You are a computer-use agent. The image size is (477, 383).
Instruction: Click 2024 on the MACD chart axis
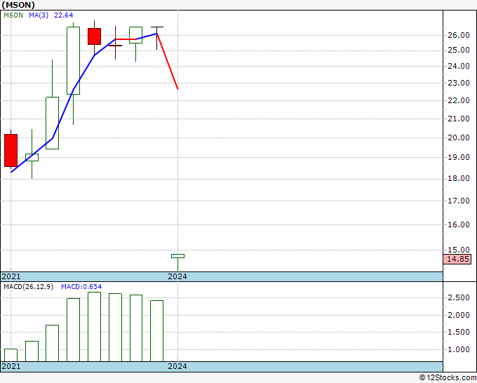177,366
